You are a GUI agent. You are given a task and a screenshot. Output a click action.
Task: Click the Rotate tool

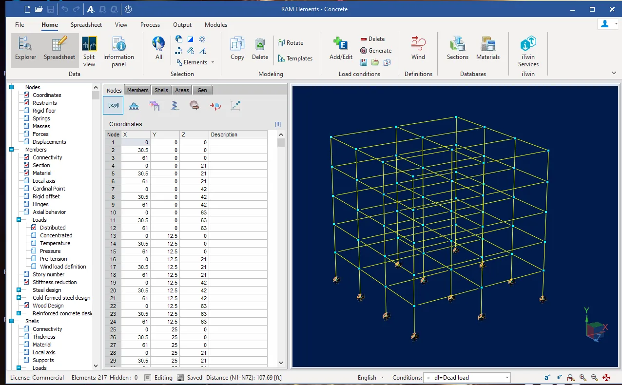click(x=291, y=43)
